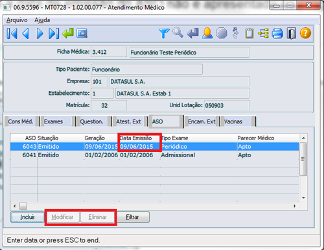The image size is (324, 250).
Task: Click the Incluir button
Action: (27, 217)
